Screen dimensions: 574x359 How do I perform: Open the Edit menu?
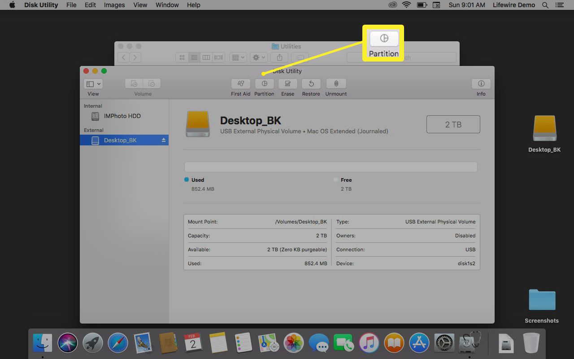pyautogui.click(x=90, y=5)
